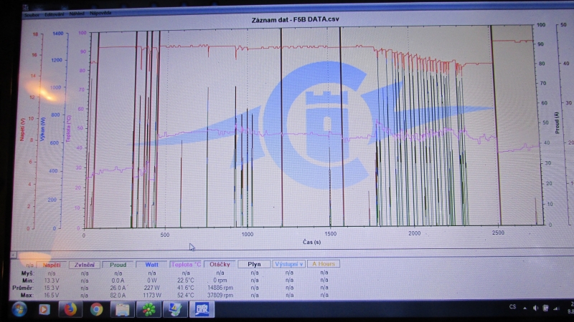Screen dimensions: 574x322
Task: Open the green flower ICQ taskbar icon
Action: (148, 310)
